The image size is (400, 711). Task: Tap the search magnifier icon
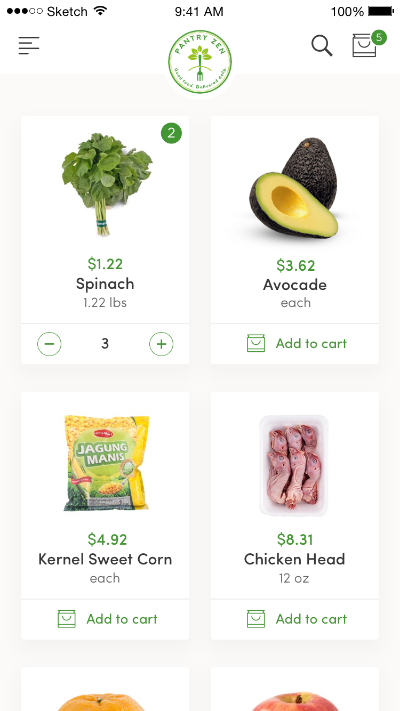click(322, 45)
